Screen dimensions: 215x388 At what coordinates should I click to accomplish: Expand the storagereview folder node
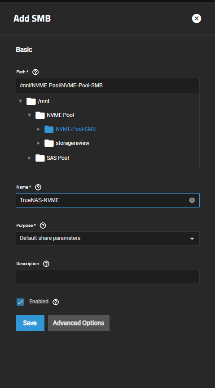tap(38, 143)
